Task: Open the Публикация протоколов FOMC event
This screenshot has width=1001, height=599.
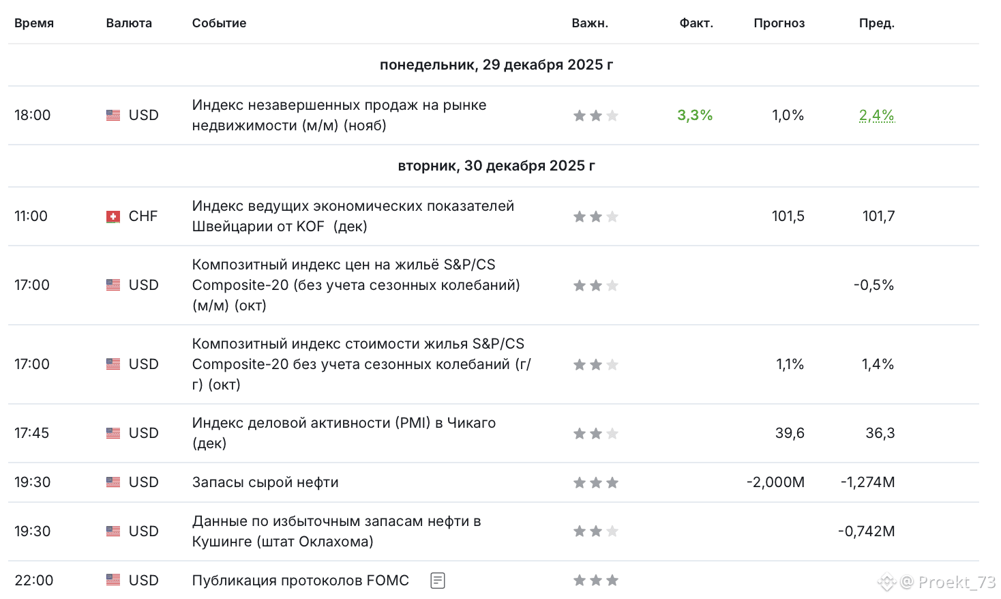Action: tap(300, 581)
